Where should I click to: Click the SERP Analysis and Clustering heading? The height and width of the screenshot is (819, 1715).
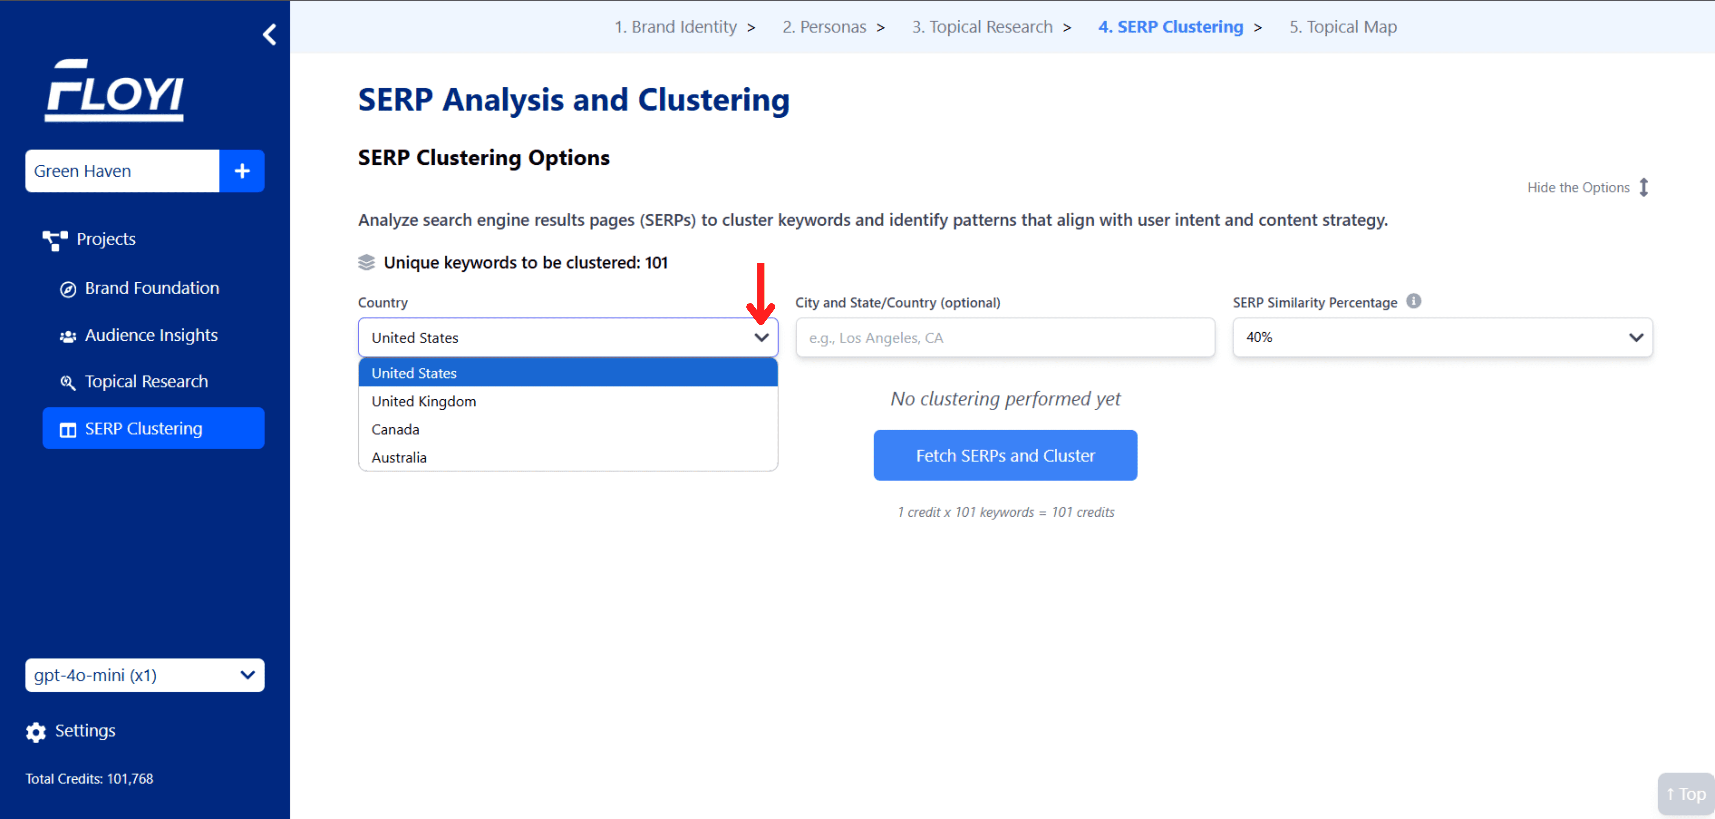point(574,100)
